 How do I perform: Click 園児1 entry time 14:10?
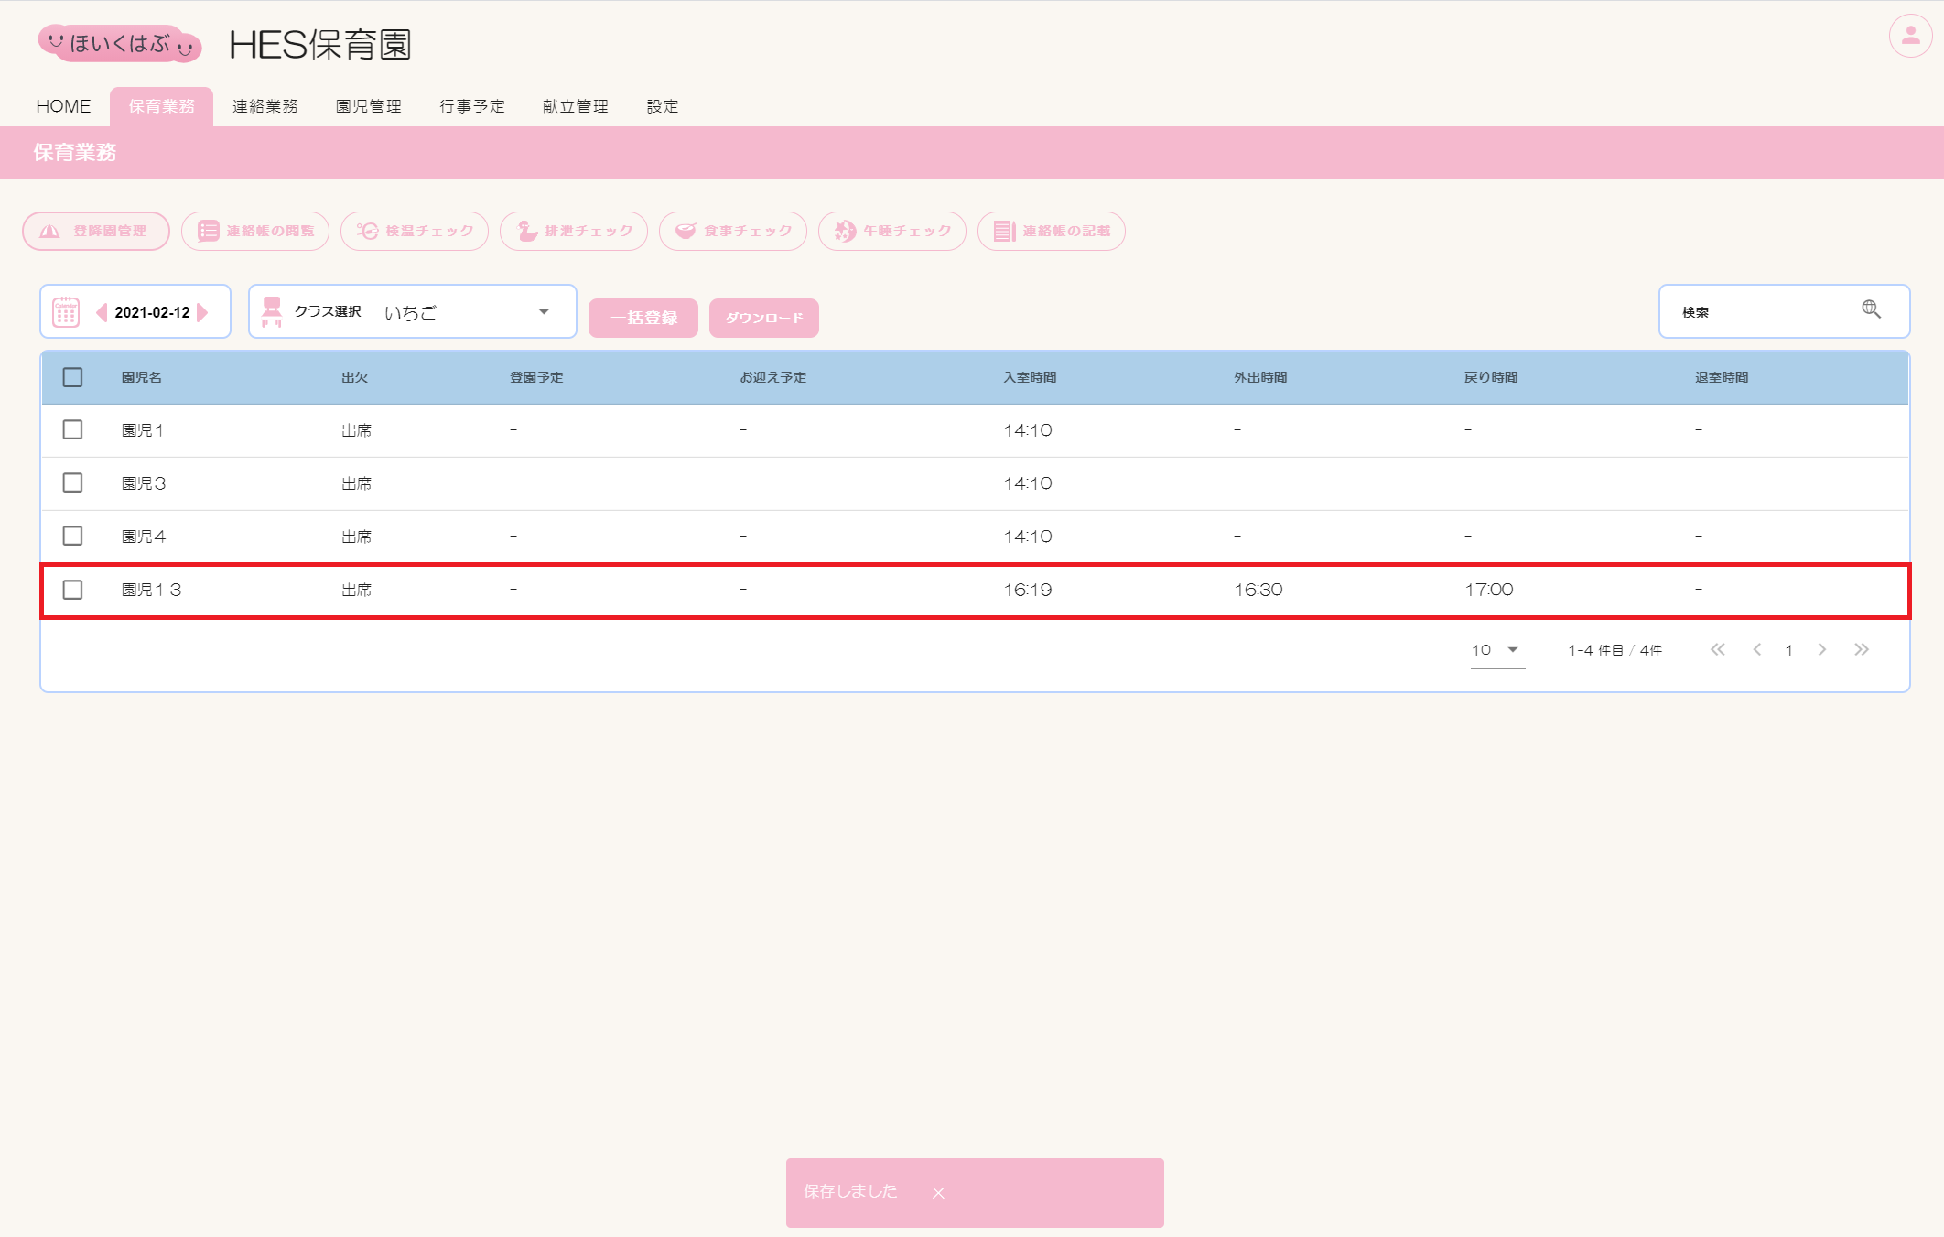click(x=1028, y=430)
